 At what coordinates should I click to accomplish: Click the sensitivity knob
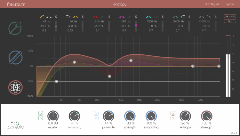[74, 116]
